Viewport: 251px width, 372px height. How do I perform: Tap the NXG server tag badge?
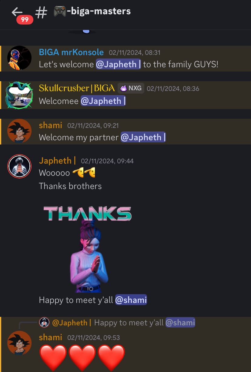click(x=131, y=88)
